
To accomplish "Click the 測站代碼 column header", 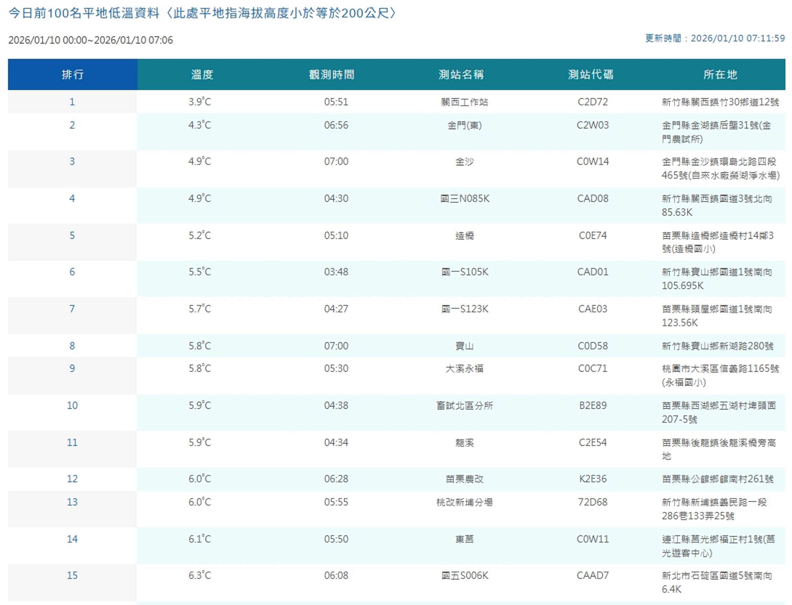I will pyautogui.click(x=591, y=75).
